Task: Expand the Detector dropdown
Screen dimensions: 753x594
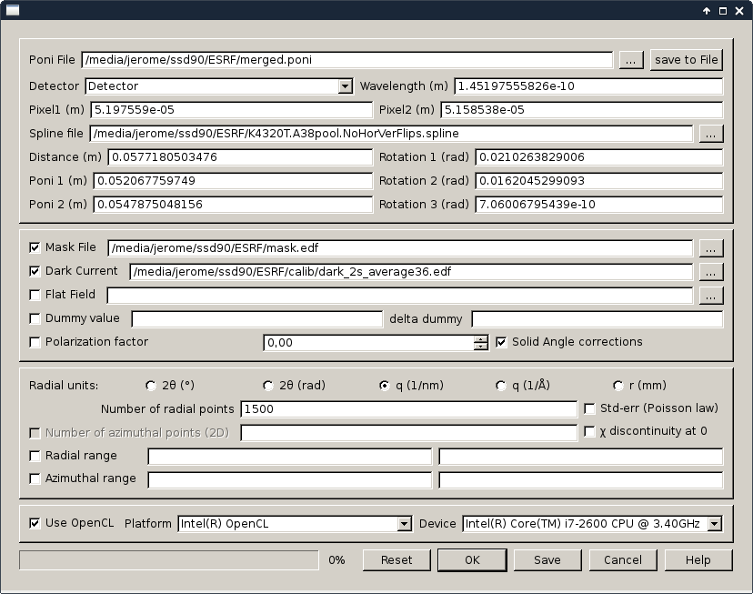Action: click(345, 86)
